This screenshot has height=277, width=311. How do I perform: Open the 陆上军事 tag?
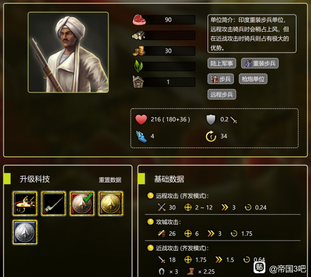point(222,63)
